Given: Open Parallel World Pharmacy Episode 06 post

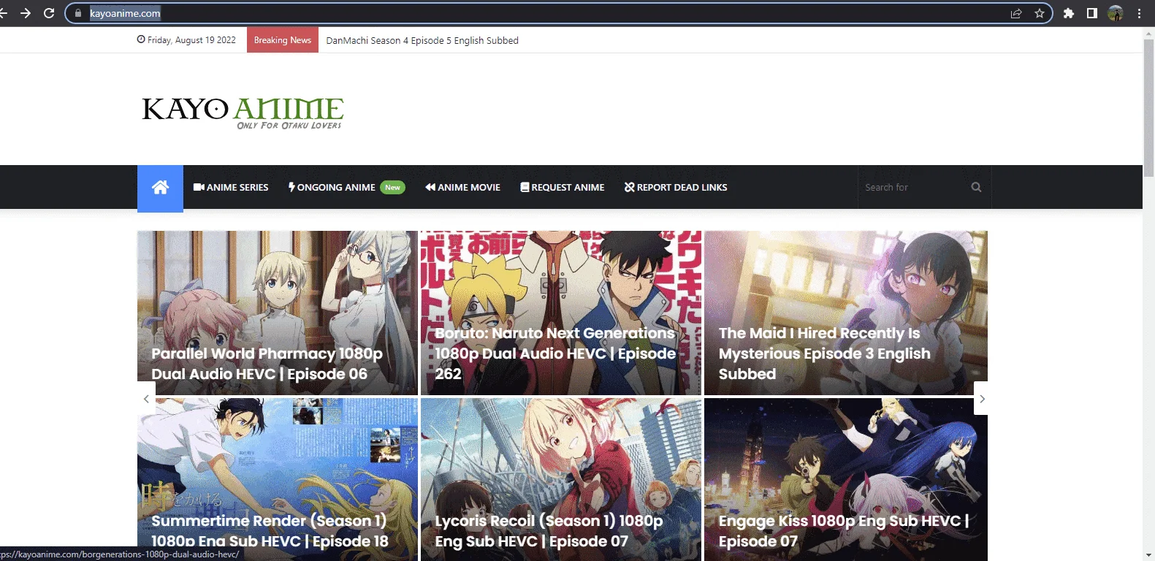Looking at the screenshot, I should pos(278,313).
